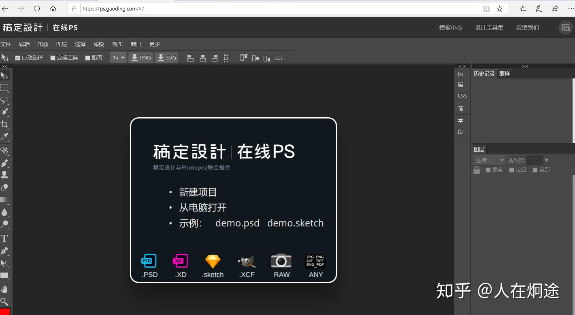Select the Healing Brush tool
This screenshot has width=575, height=315.
4,151
